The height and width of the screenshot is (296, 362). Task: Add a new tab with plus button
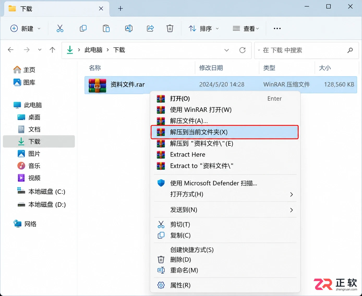click(x=120, y=9)
